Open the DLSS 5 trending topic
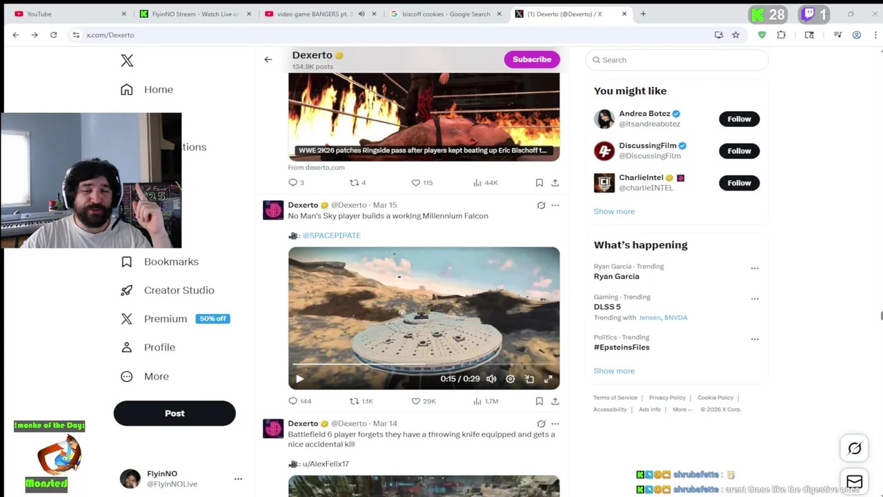 click(x=607, y=306)
